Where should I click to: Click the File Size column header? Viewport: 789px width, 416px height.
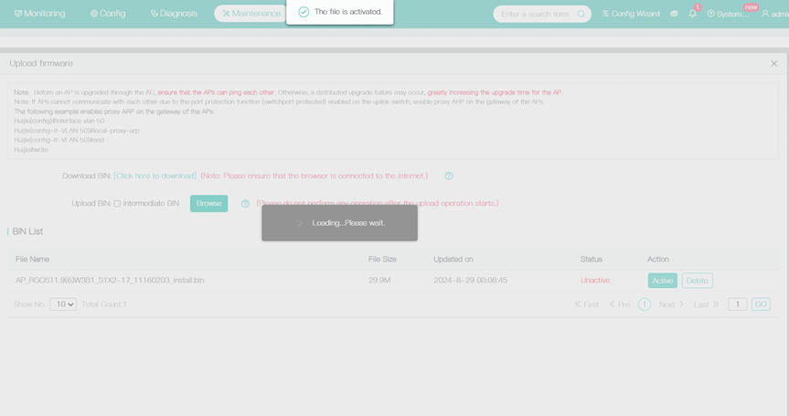point(382,259)
